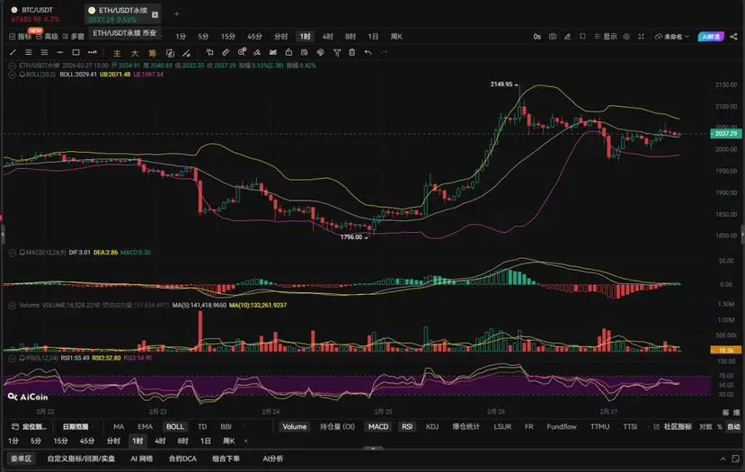Open the 未命名 layout dropdown
This screenshot has width=745, height=472.
(x=672, y=37)
